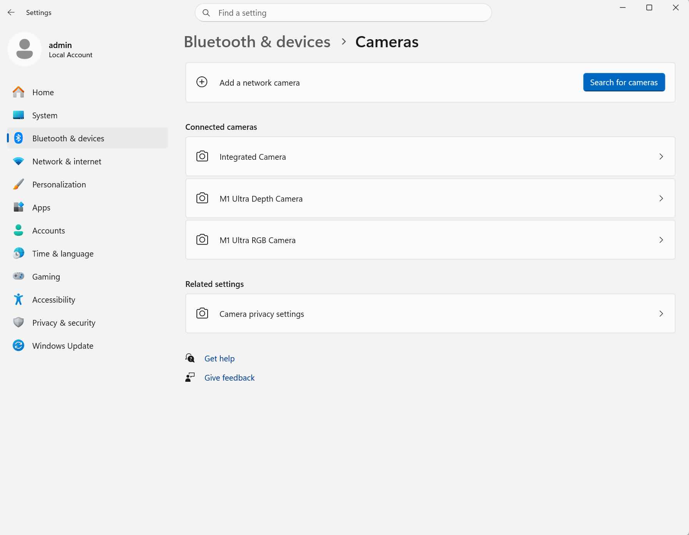Viewport: 689px width, 535px height.
Task: Click the admin Local Account name
Action: point(70,50)
